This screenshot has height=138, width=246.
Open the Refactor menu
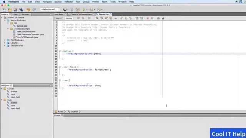pyautogui.click(x=68, y=2)
